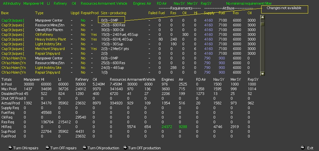Image resolution: width=319 pixels, height=151 pixels.
Task: Toggle repair 'No' for Cap St Jaques Repair Shipyard
Action: [x=83, y=53]
